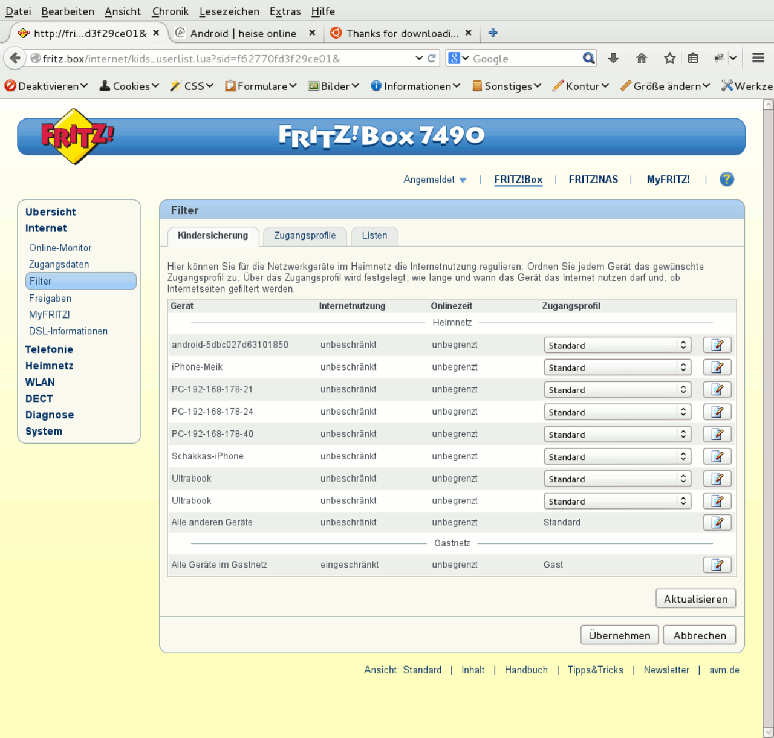Edit the PC-192-168-178-21 device entry
Viewport: 774px width, 738px height.
pyautogui.click(x=717, y=390)
